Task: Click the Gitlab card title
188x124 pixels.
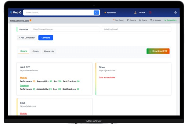Action: (x=23, y=103)
